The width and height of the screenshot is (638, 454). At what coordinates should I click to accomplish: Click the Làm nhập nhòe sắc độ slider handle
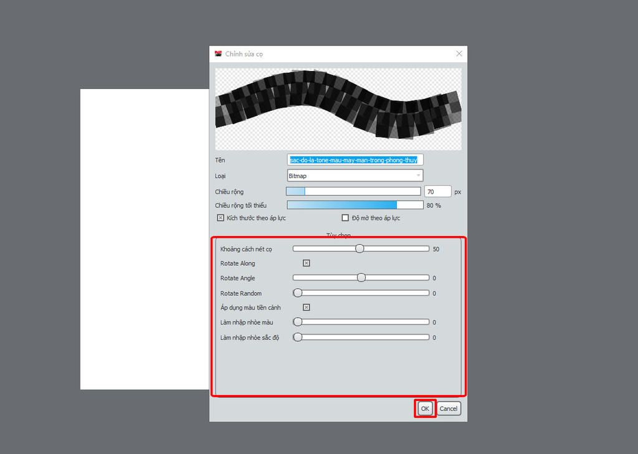298,337
